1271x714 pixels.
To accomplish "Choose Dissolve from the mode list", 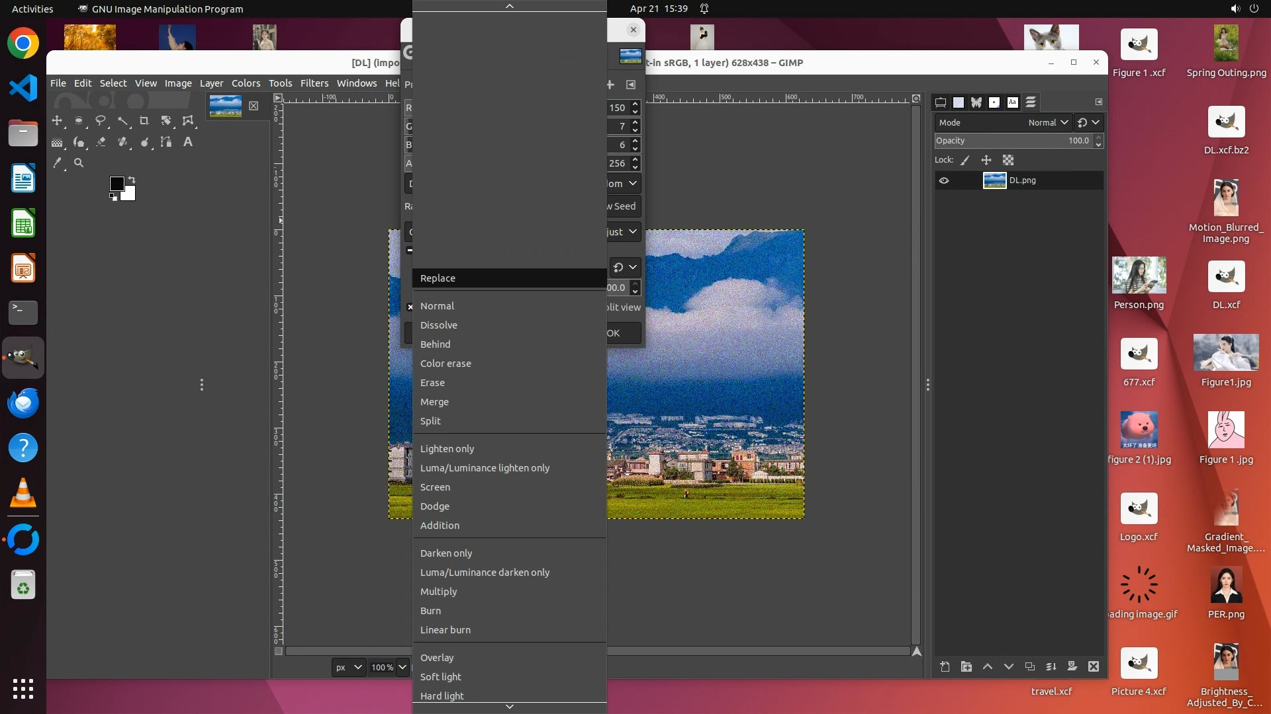I will (438, 325).
